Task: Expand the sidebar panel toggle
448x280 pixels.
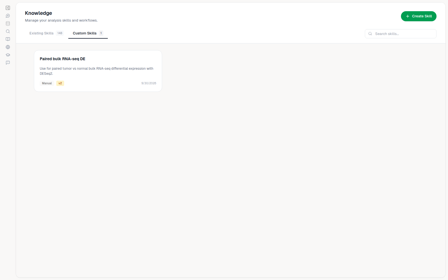Action: [8, 8]
